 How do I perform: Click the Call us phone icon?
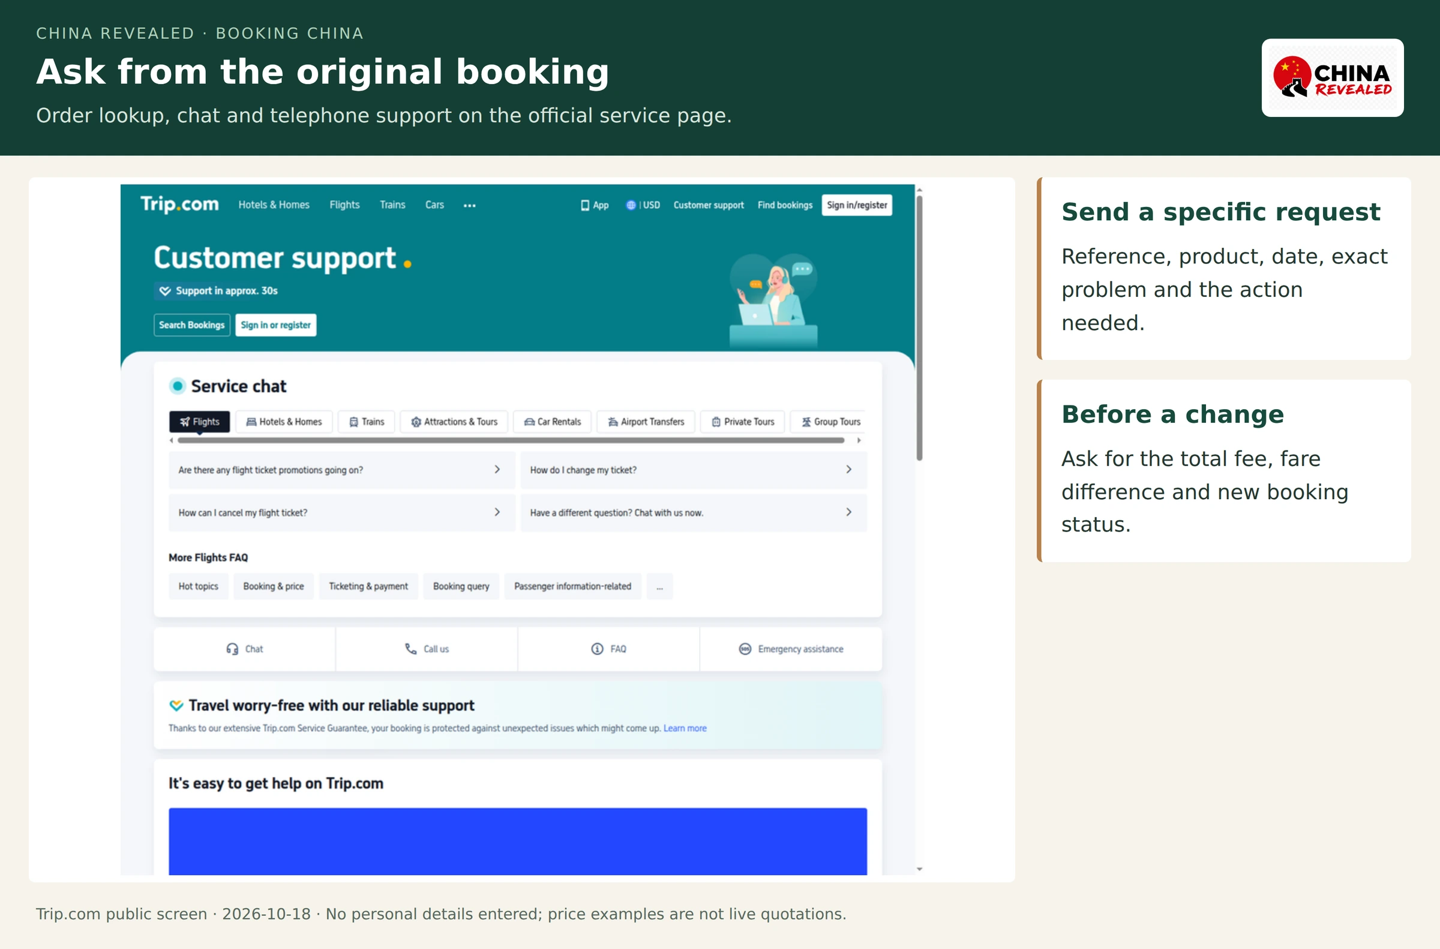(410, 649)
